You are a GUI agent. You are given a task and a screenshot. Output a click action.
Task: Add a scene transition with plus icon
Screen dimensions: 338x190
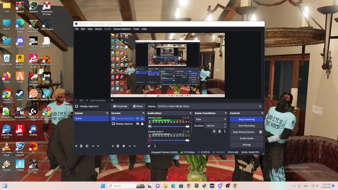[214, 131]
